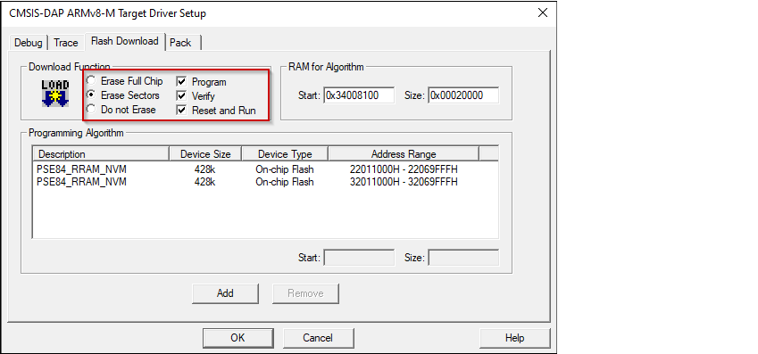Click the Add algorithm button
Image resolution: width=758 pixels, height=354 pixels.
coord(225,293)
